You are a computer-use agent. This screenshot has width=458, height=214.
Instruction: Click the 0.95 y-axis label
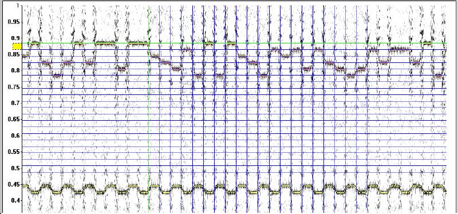pyautogui.click(x=14, y=22)
